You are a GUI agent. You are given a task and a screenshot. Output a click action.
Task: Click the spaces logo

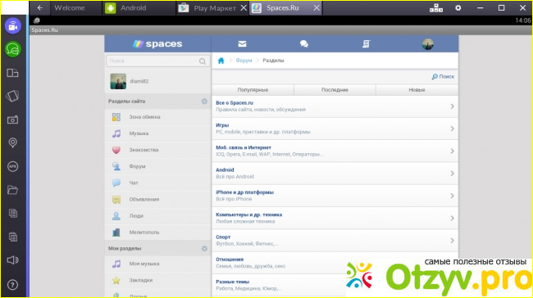tap(157, 43)
